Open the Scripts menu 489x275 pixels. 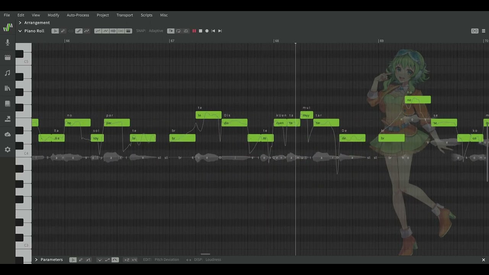pyautogui.click(x=147, y=15)
